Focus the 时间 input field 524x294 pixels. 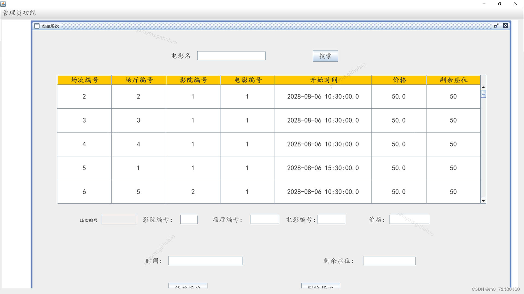click(206, 261)
